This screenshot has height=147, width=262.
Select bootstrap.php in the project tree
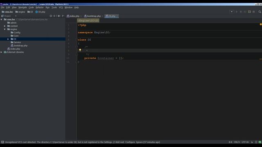[19, 46]
